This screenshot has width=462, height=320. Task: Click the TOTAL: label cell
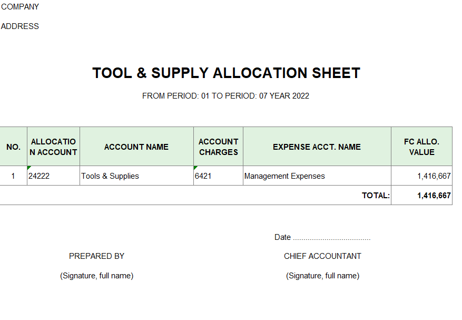[376, 196]
